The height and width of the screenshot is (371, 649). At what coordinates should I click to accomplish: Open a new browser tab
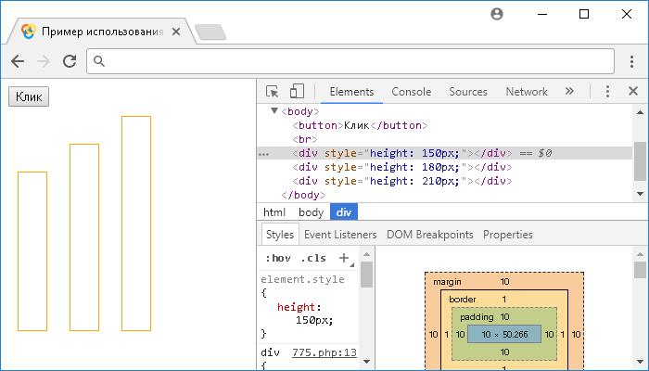[210, 32]
